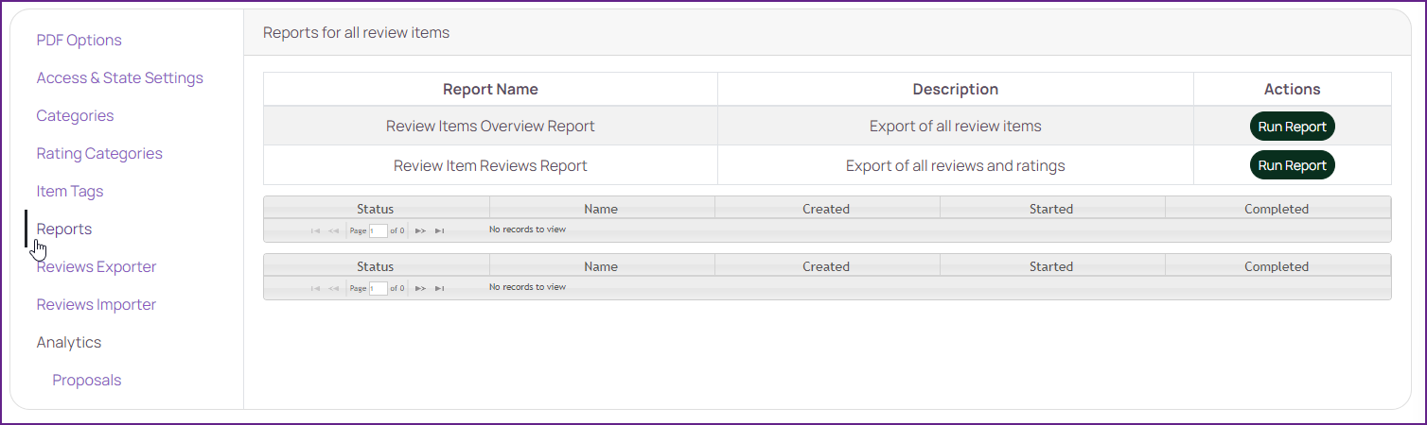The height and width of the screenshot is (425, 1427).
Task: Run the Review Item Reviews Report
Action: 1292,165
